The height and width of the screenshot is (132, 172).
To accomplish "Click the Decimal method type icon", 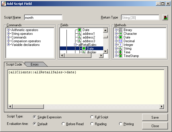I will (120, 41).
